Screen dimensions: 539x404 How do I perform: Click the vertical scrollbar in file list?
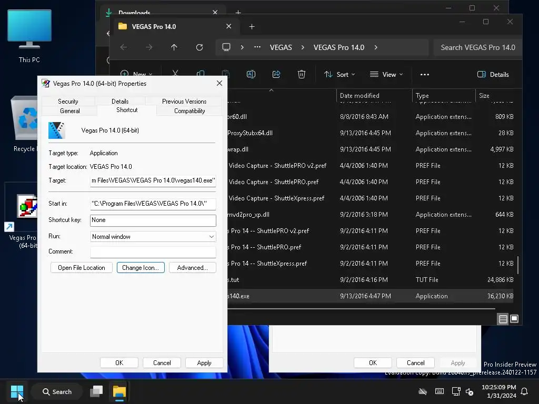(518, 265)
